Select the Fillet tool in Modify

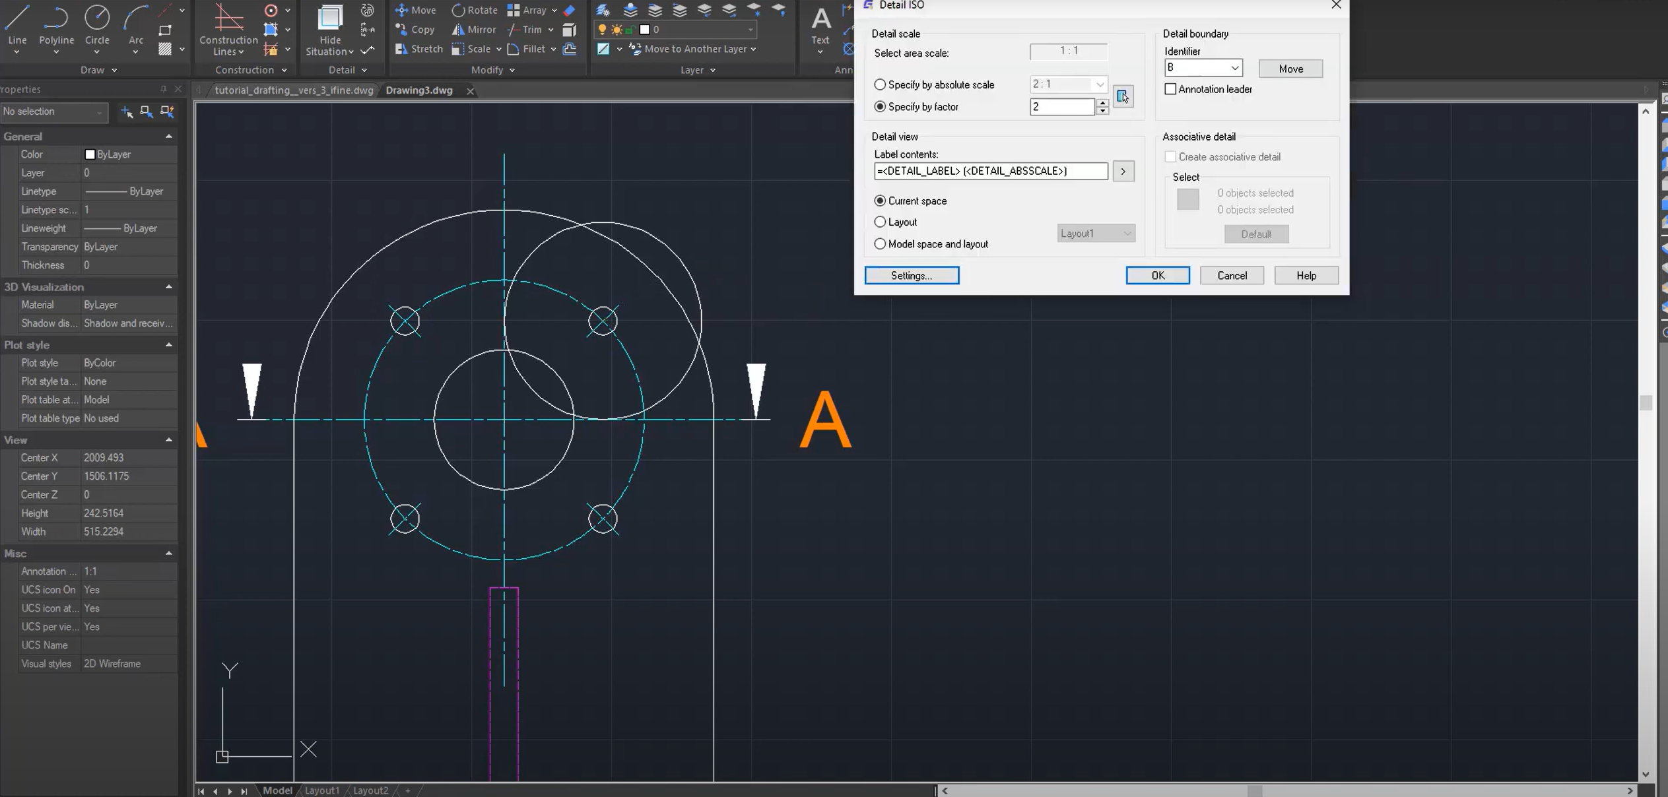(x=526, y=49)
